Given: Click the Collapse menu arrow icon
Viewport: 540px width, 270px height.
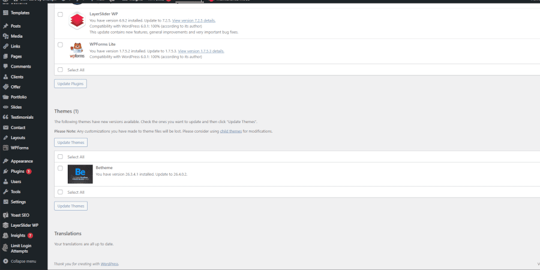Looking at the screenshot, I should coord(5,262).
